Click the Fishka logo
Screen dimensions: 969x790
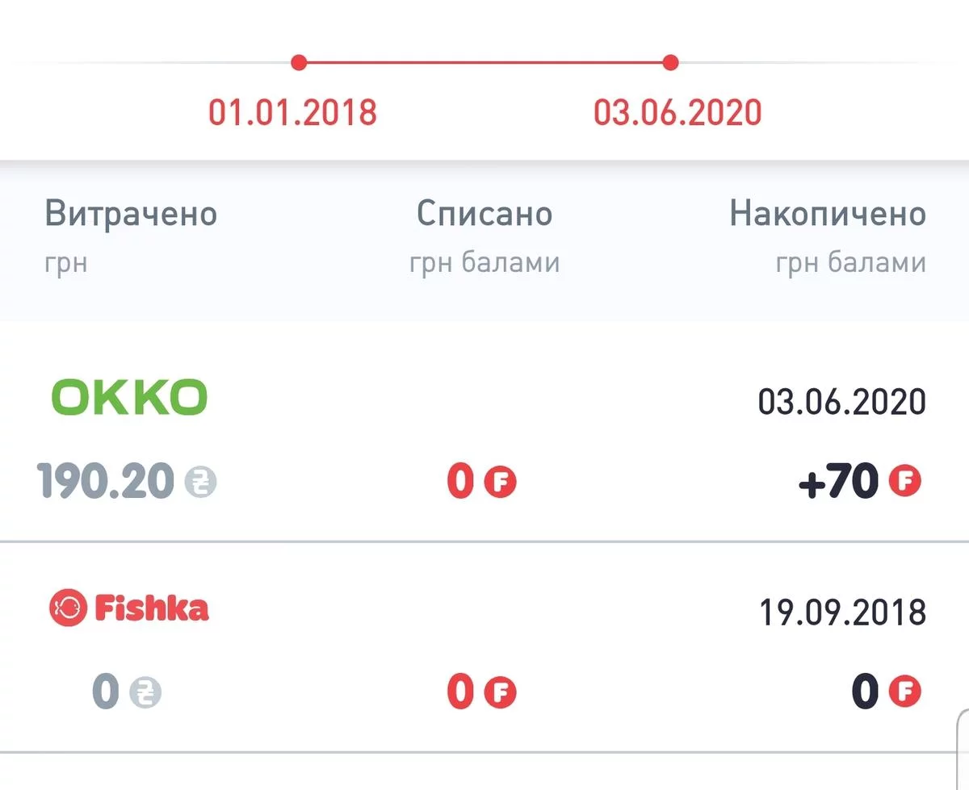pyautogui.click(x=129, y=608)
